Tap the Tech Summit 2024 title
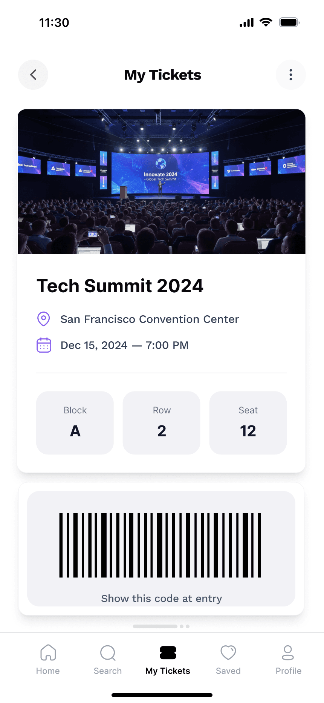Viewport: 324px width, 703px height. click(x=120, y=286)
